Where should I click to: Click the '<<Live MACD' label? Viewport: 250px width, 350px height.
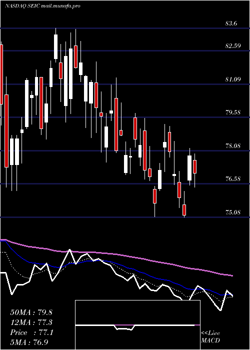pyautogui.click(x=210, y=336)
